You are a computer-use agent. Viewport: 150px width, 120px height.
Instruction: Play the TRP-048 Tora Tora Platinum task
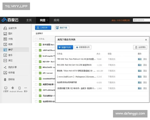coord(140,59)
